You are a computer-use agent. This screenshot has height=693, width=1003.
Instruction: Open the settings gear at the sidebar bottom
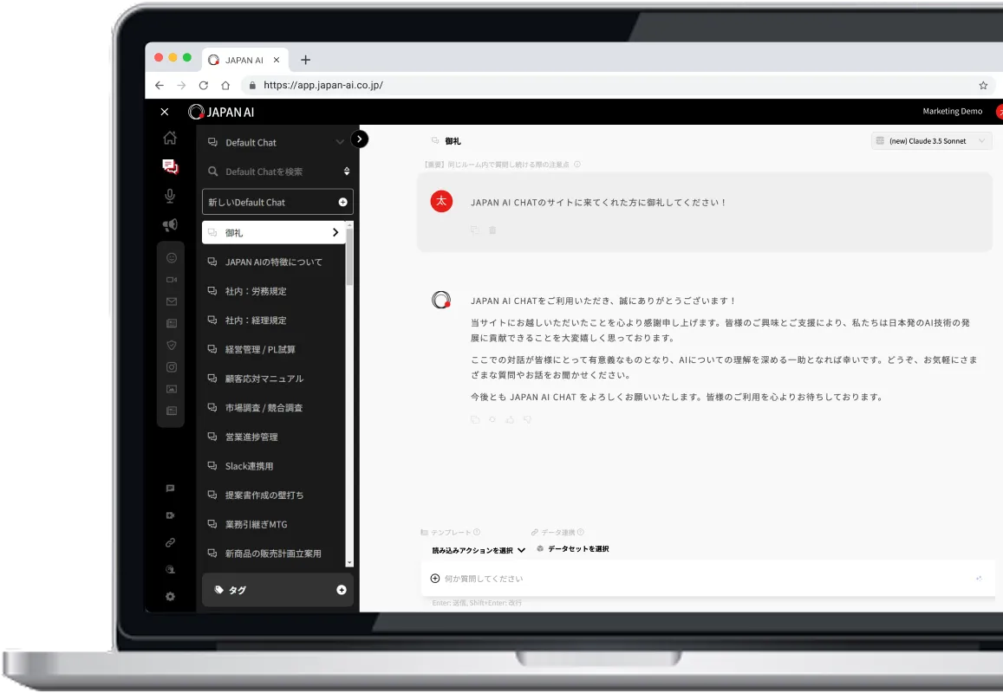170,597
